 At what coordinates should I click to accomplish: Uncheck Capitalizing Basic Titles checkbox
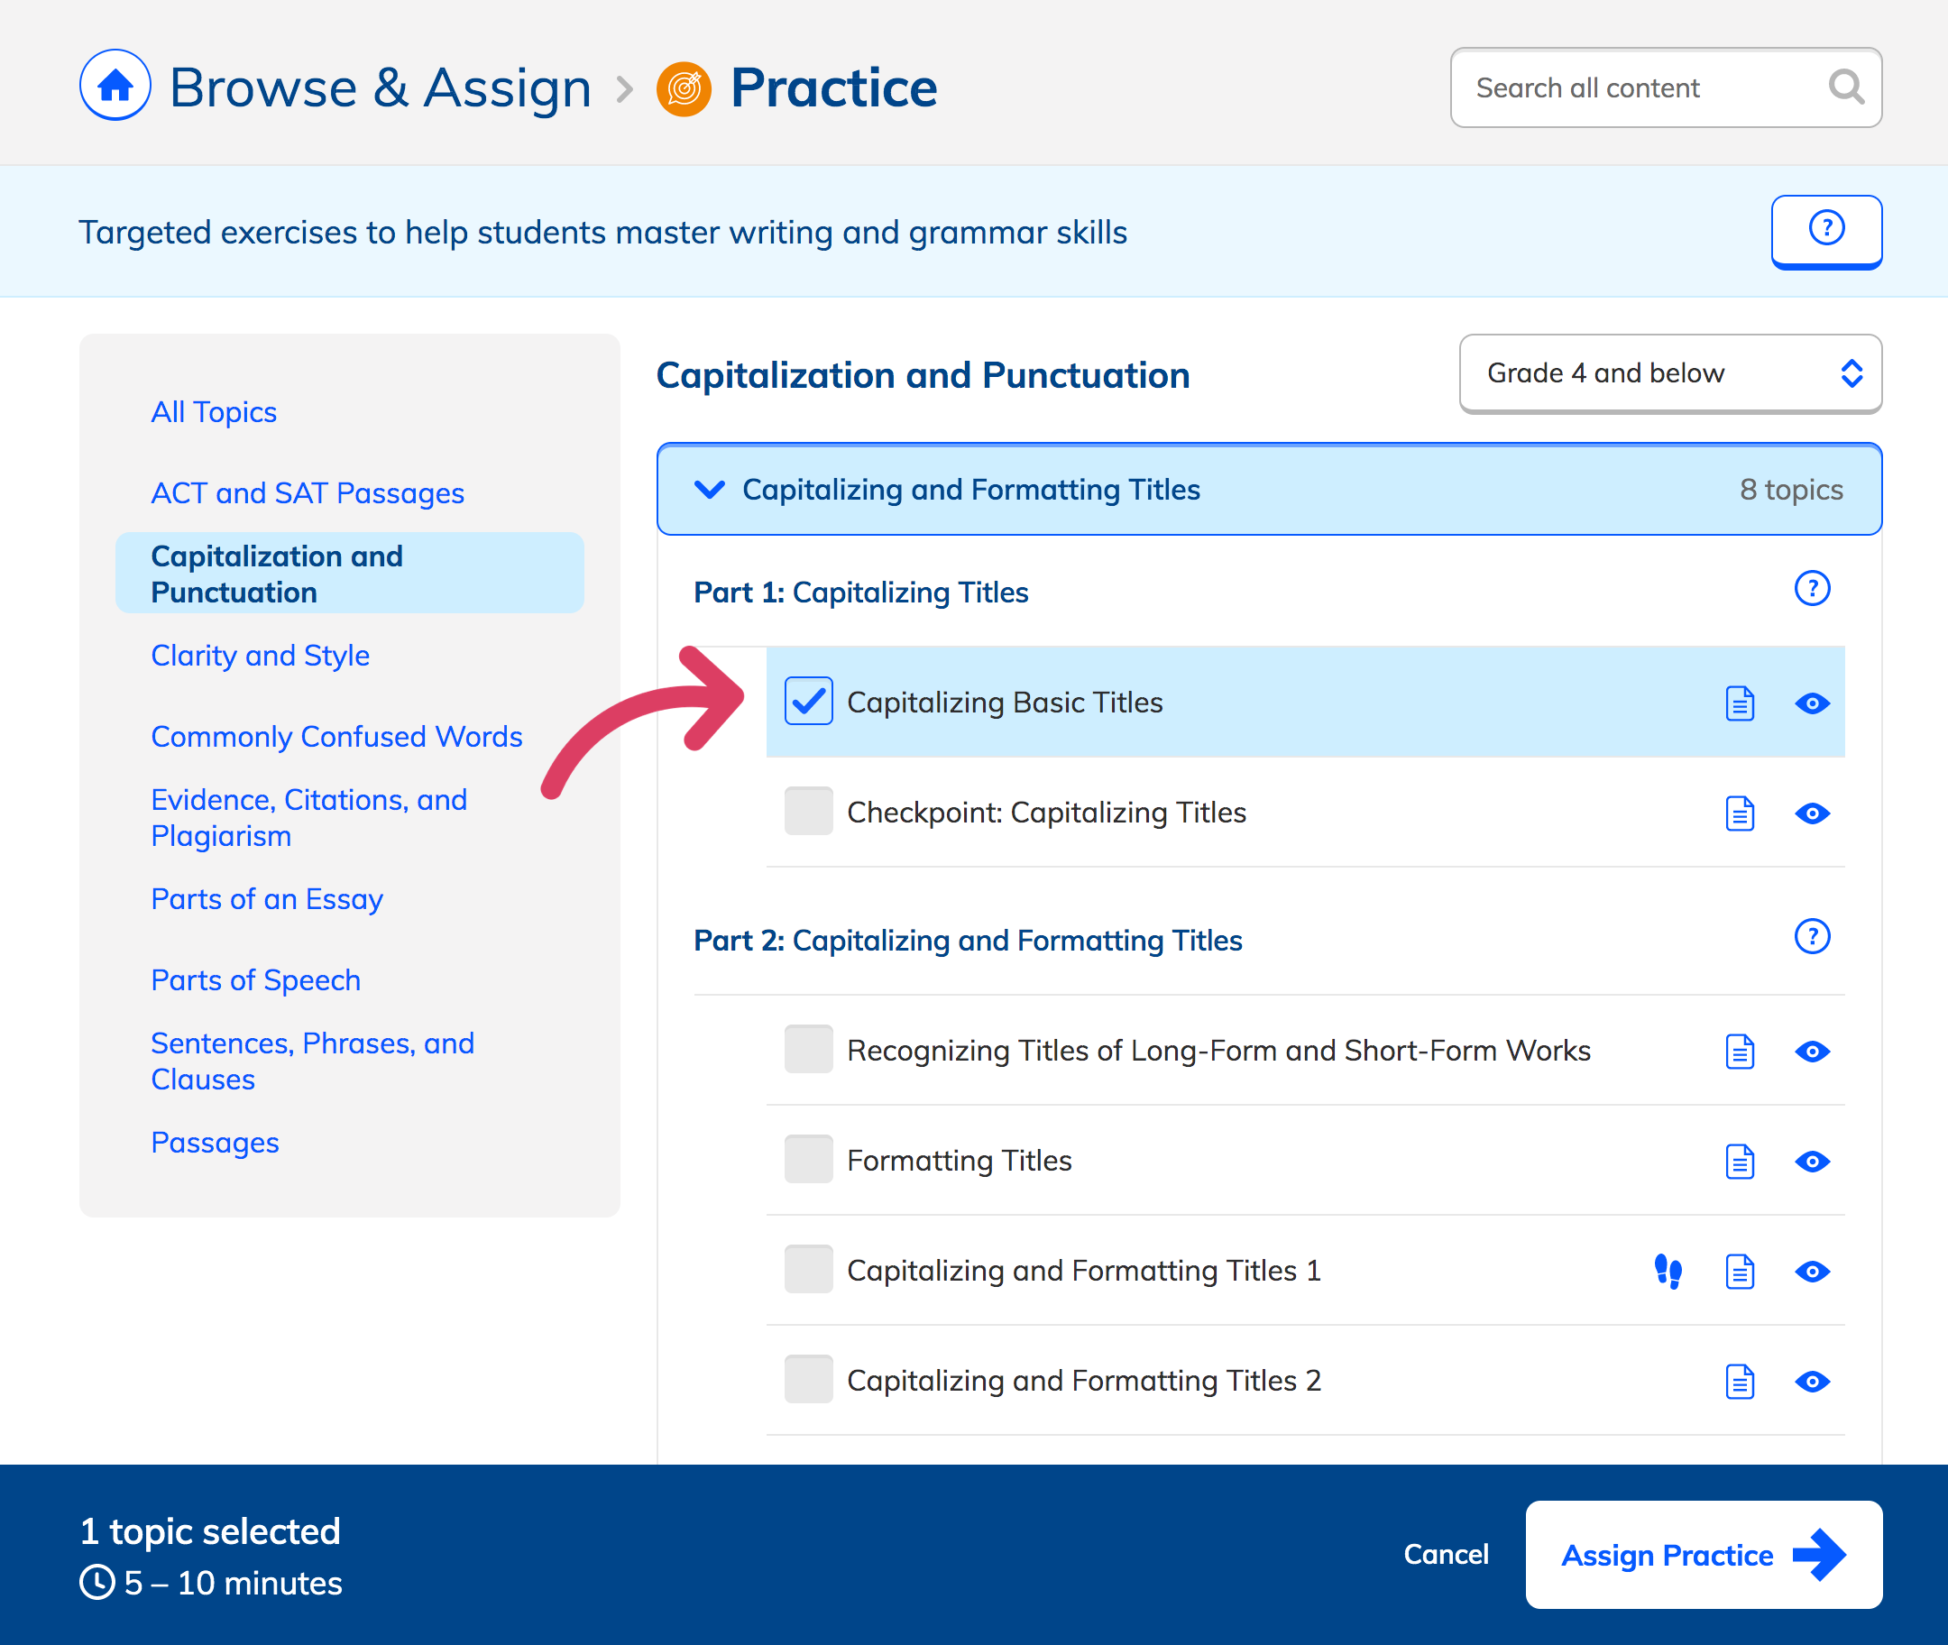click(808, 702)
